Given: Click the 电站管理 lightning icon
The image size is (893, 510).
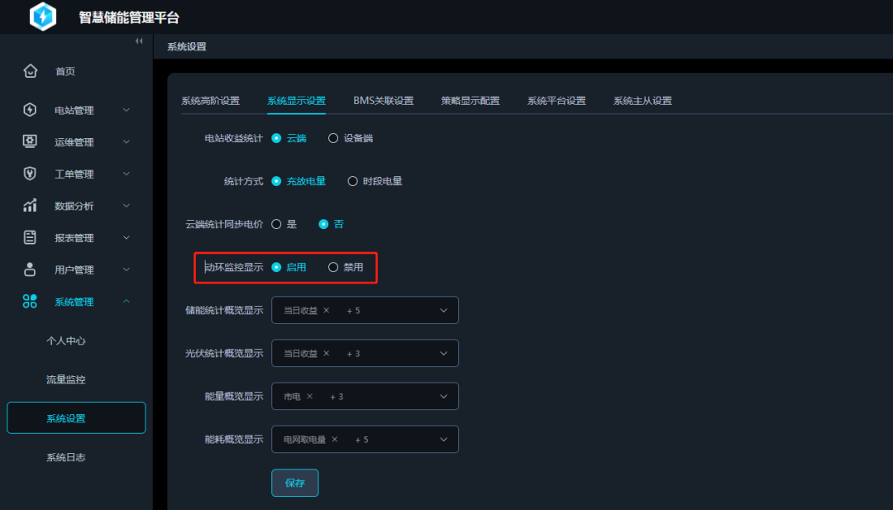Looking at the screenshot, I should click(30, 109).
